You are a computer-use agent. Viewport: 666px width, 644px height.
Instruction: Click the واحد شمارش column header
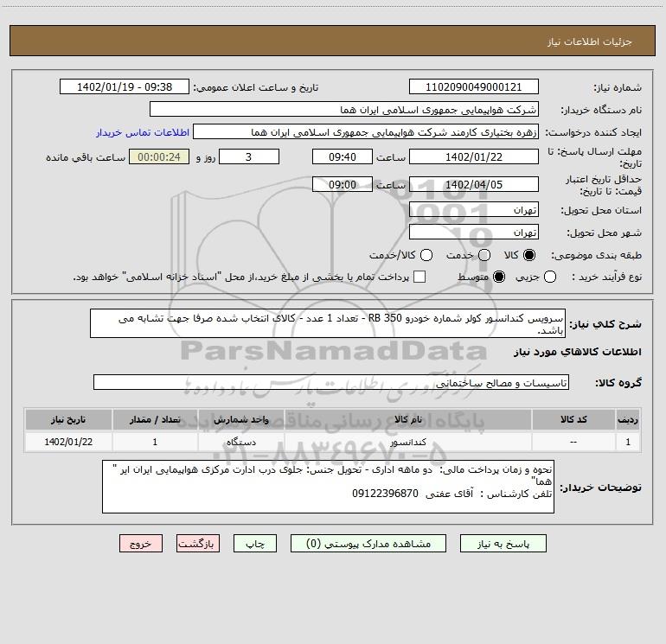(x=241, y=419)
